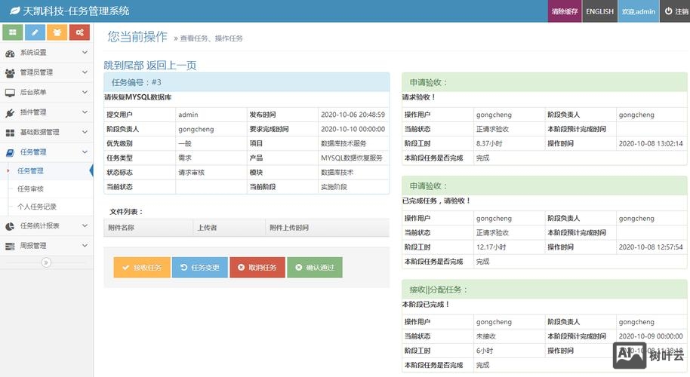Open the 插件管理 sidebar menu

[46, 112]
